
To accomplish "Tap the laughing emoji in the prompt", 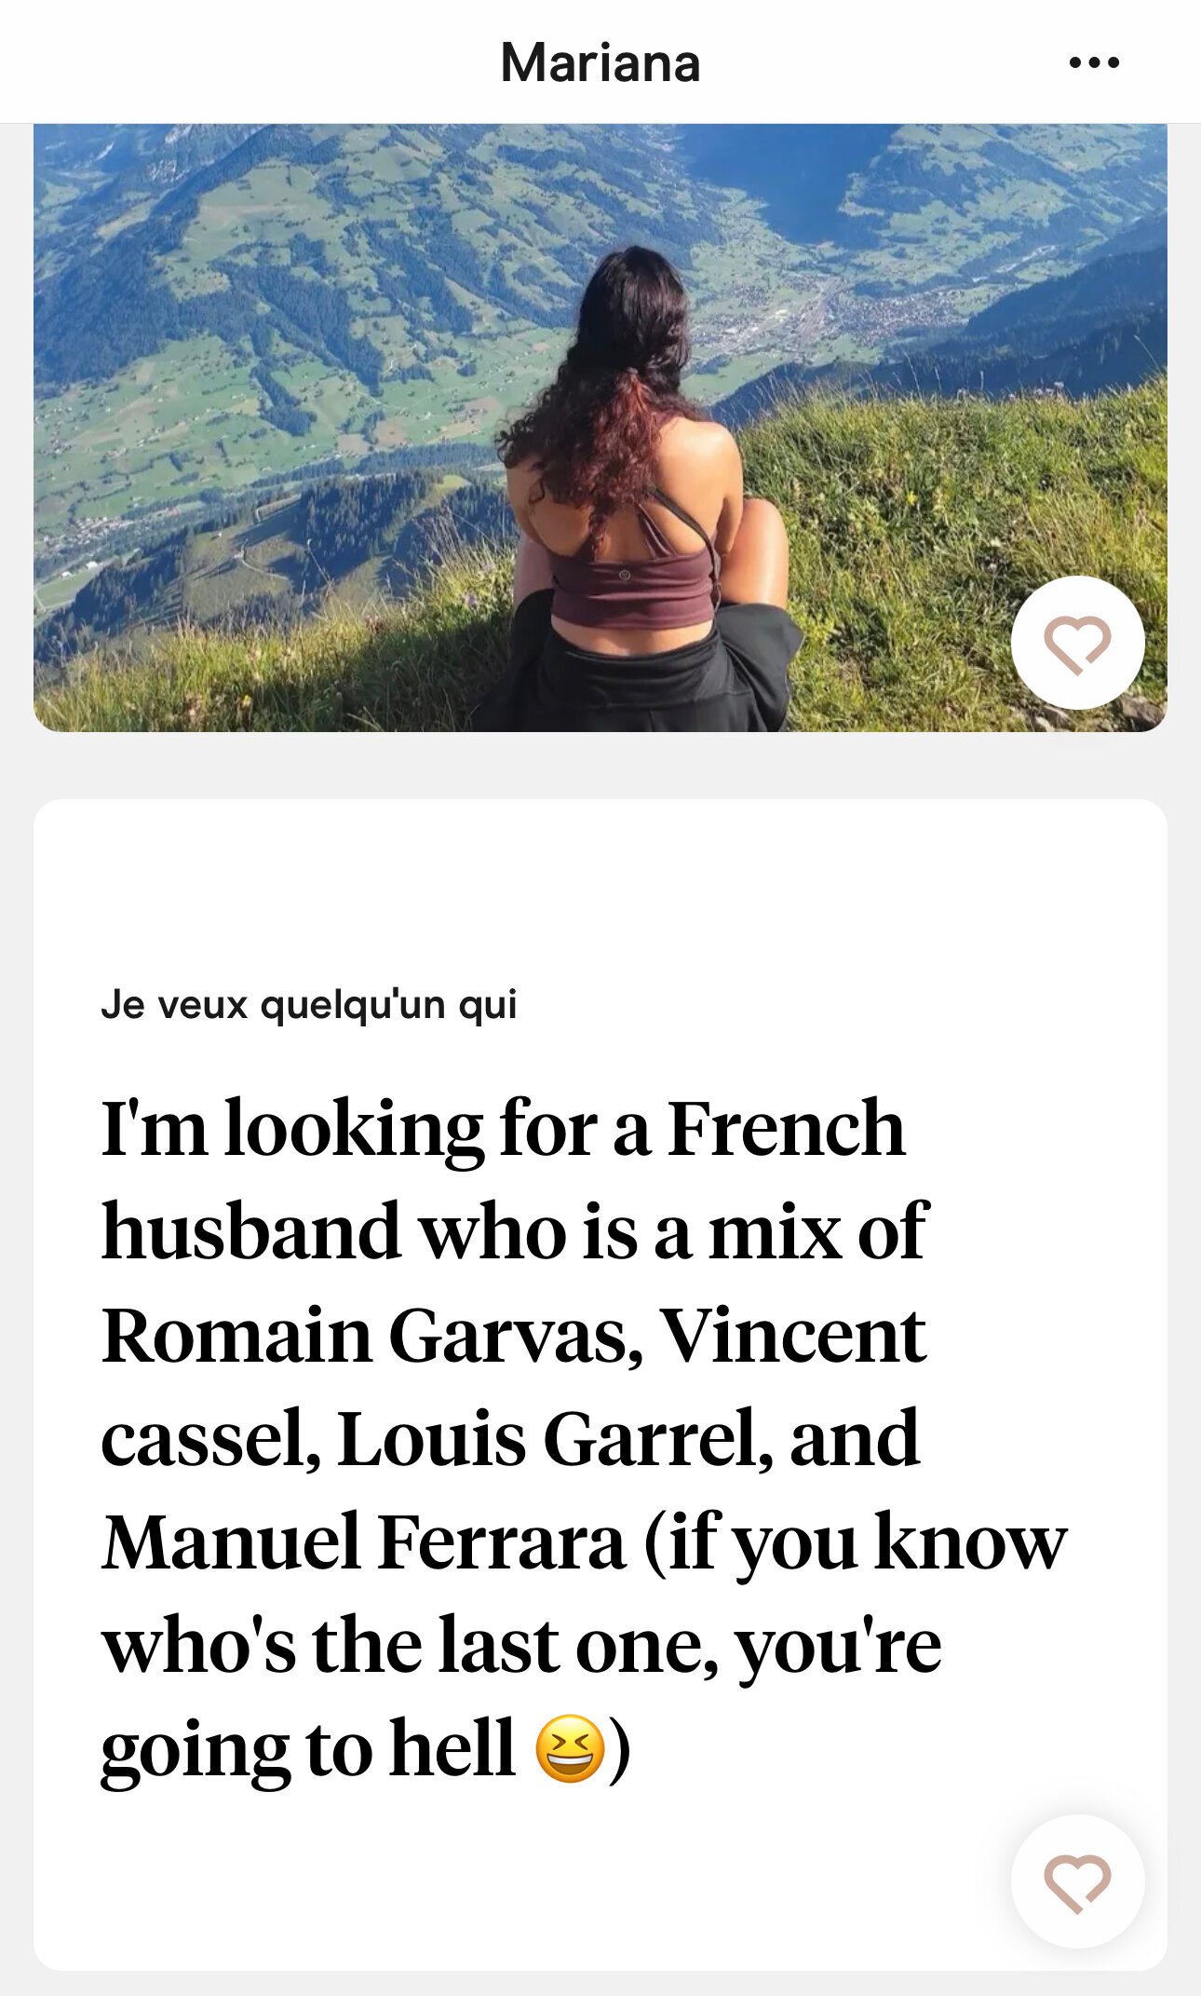I will (x=570, y=1749).
